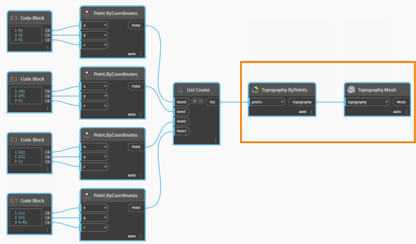Click AUTO lacing label on Topography.Mesh node
Image resolution: width=416 pixels, height=244 pixels.
click(397, 112)
